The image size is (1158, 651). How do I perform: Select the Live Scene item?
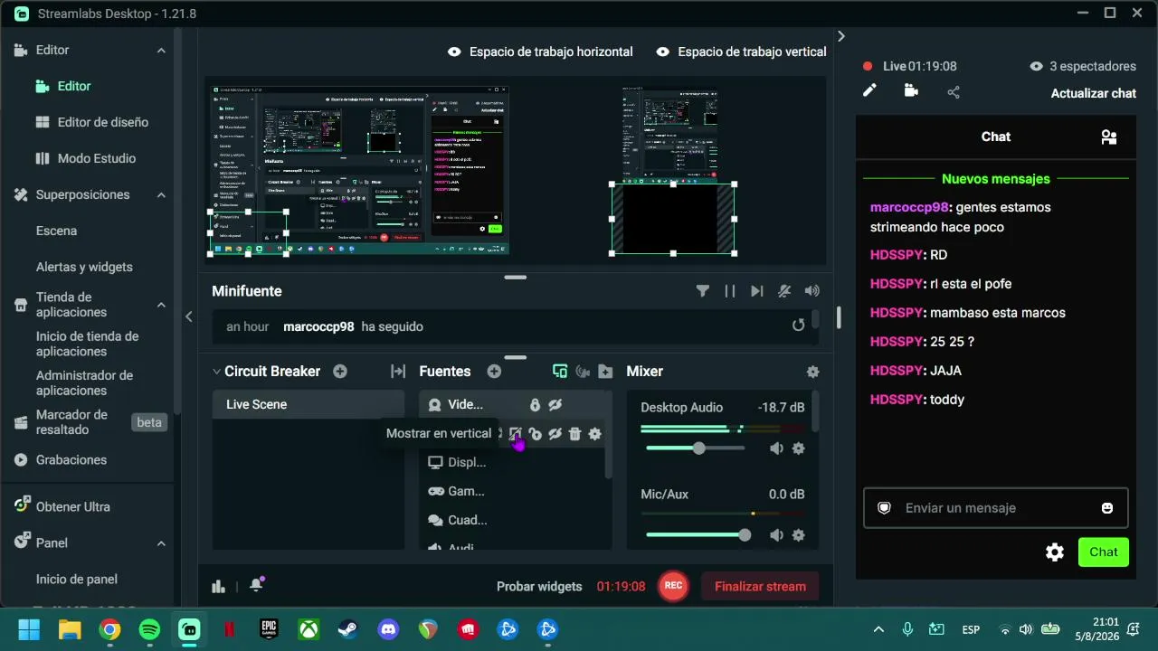[308, 405]
